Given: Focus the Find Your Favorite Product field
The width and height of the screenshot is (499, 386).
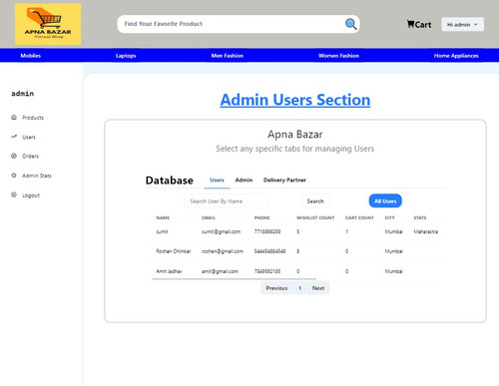Looking at the screenshot, I should (233, 24).
